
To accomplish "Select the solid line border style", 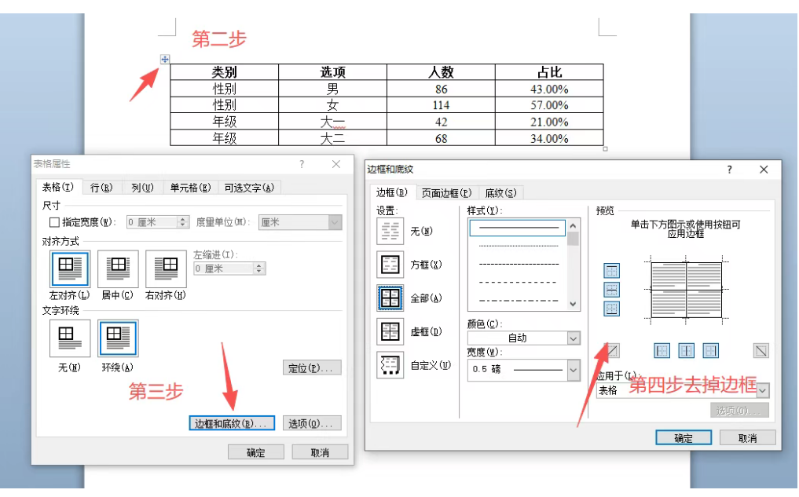I will (x=517, y=228).
